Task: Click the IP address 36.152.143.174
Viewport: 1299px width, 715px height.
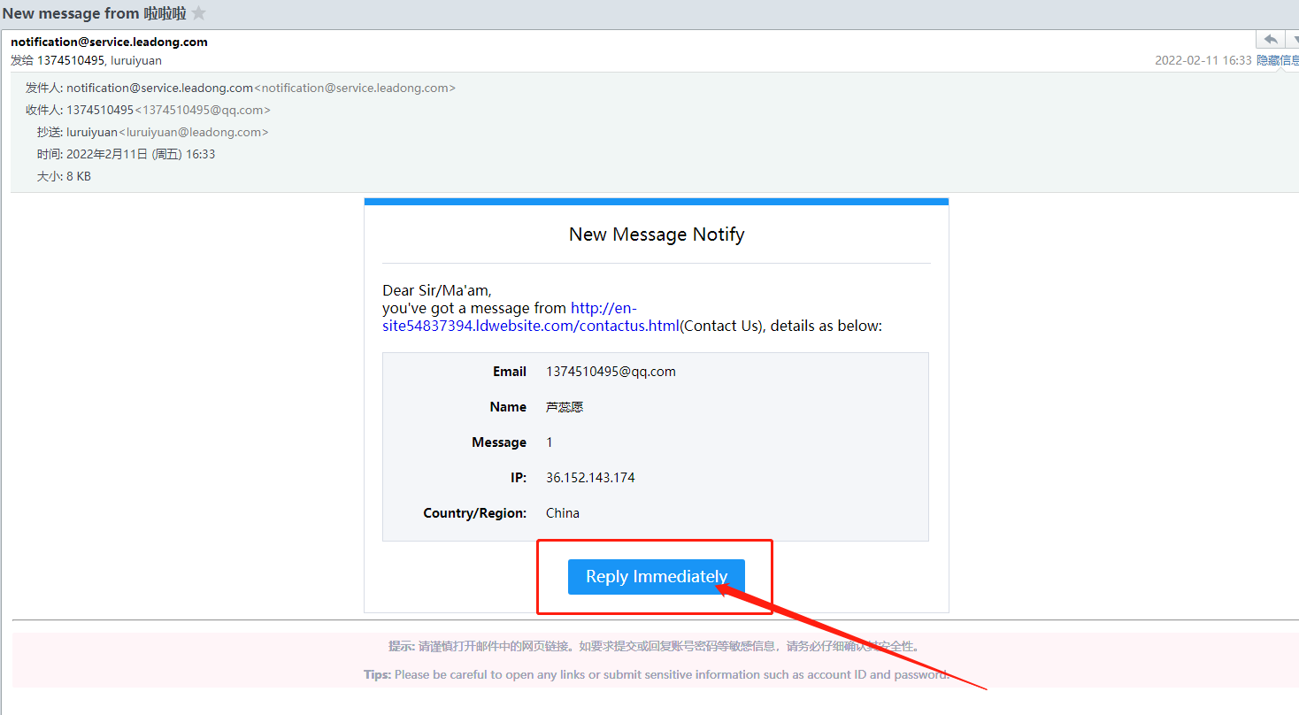Action: pos(590,478)
